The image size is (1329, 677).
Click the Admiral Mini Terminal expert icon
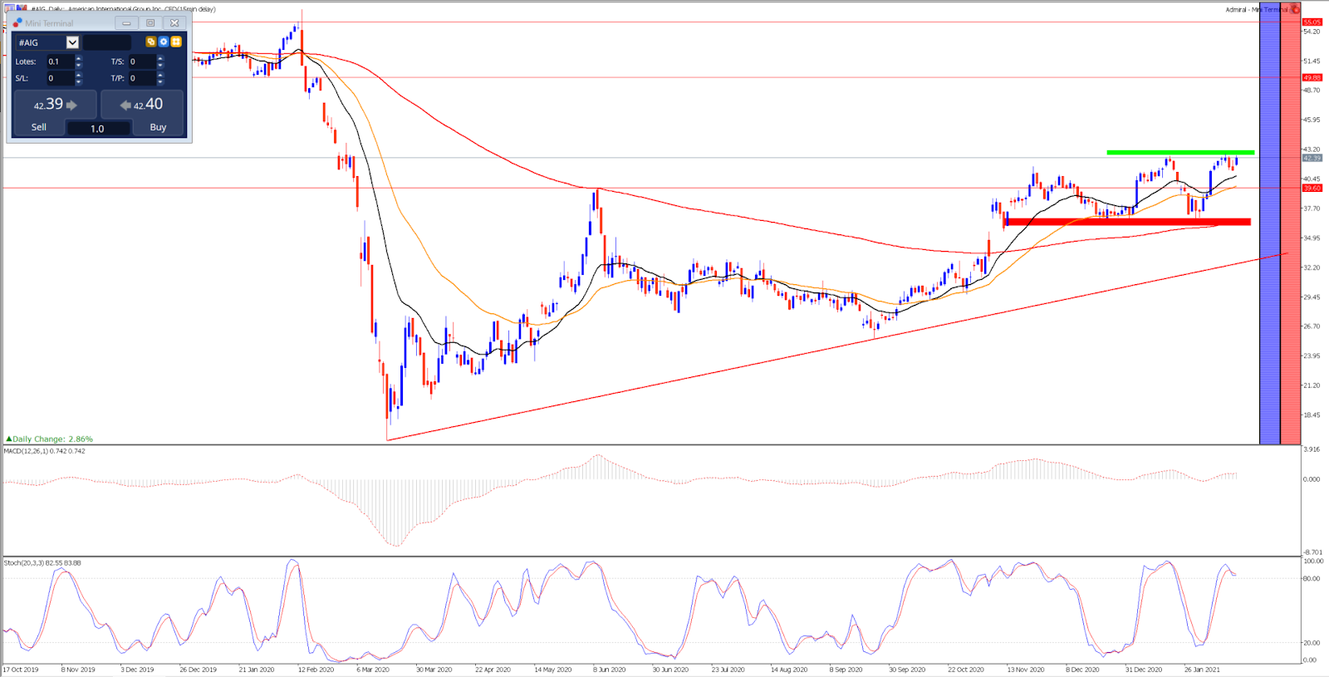click(1295, 9)
